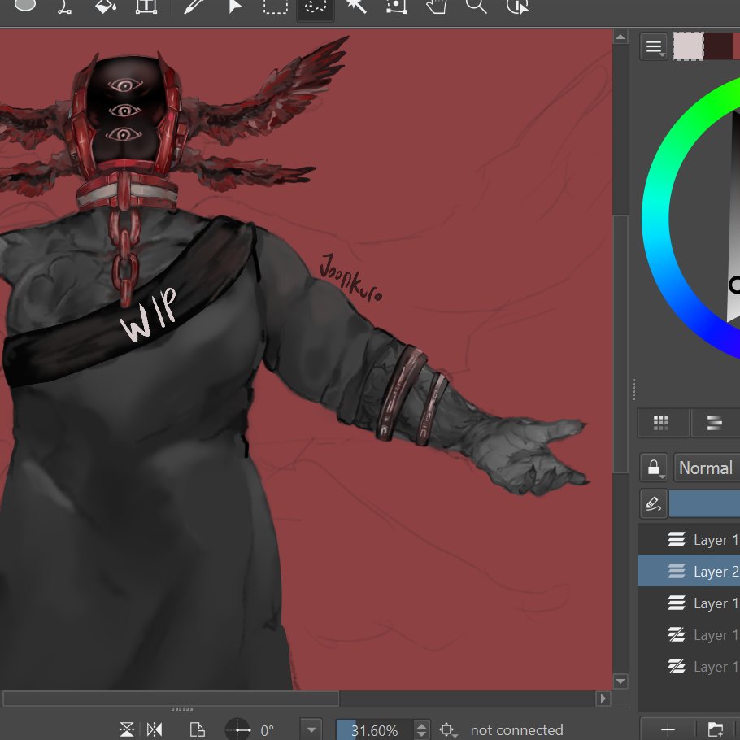
Task: Click the zoom percentage stepper arrows
Action: click(422, 730)
